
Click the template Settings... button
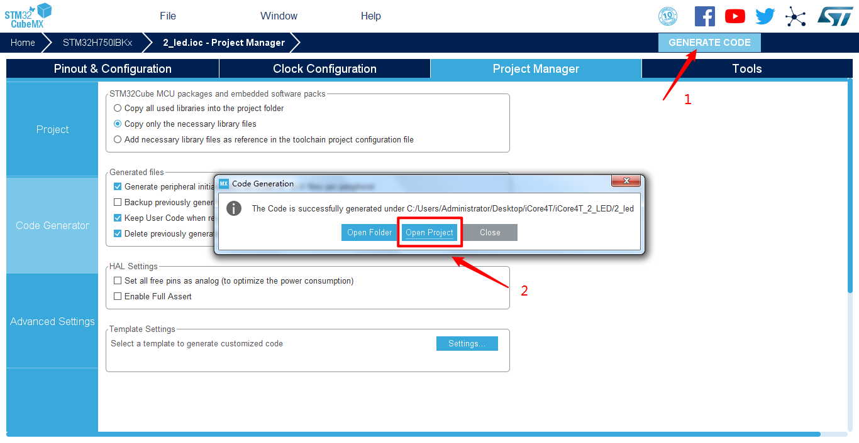tap(467, 343)
